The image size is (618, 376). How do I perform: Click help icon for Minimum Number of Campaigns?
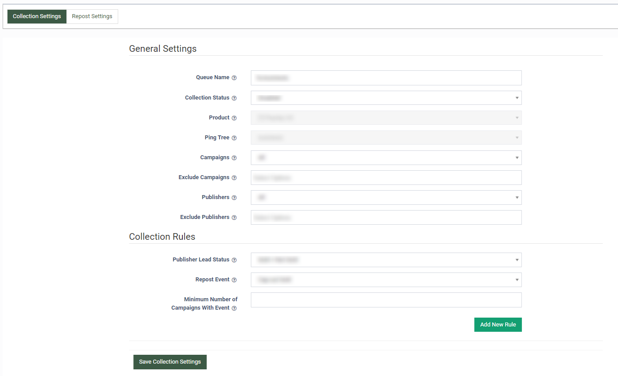(x=234, y=308)
